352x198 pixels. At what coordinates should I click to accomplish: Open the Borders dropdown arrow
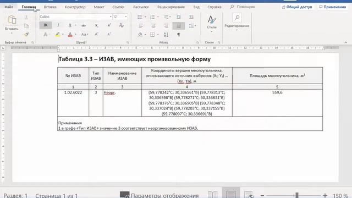click(158, 35)
